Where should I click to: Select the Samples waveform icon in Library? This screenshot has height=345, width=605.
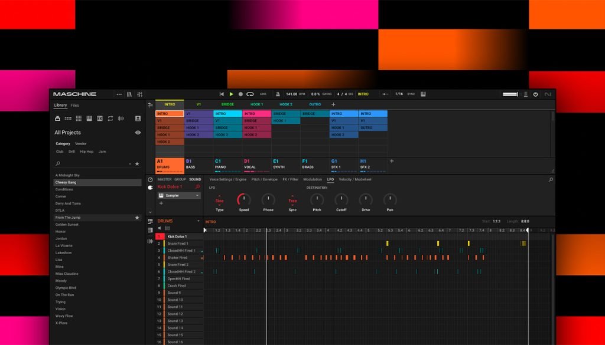[121, 119]
